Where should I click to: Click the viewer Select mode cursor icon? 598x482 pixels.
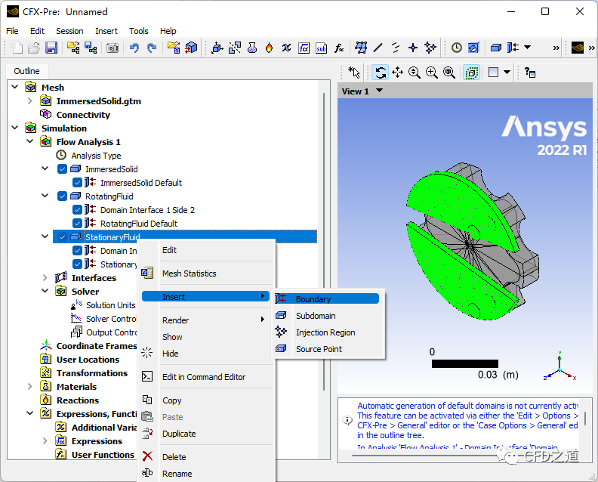354,72
